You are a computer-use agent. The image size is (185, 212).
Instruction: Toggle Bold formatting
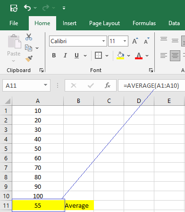(x=54, y=55)
